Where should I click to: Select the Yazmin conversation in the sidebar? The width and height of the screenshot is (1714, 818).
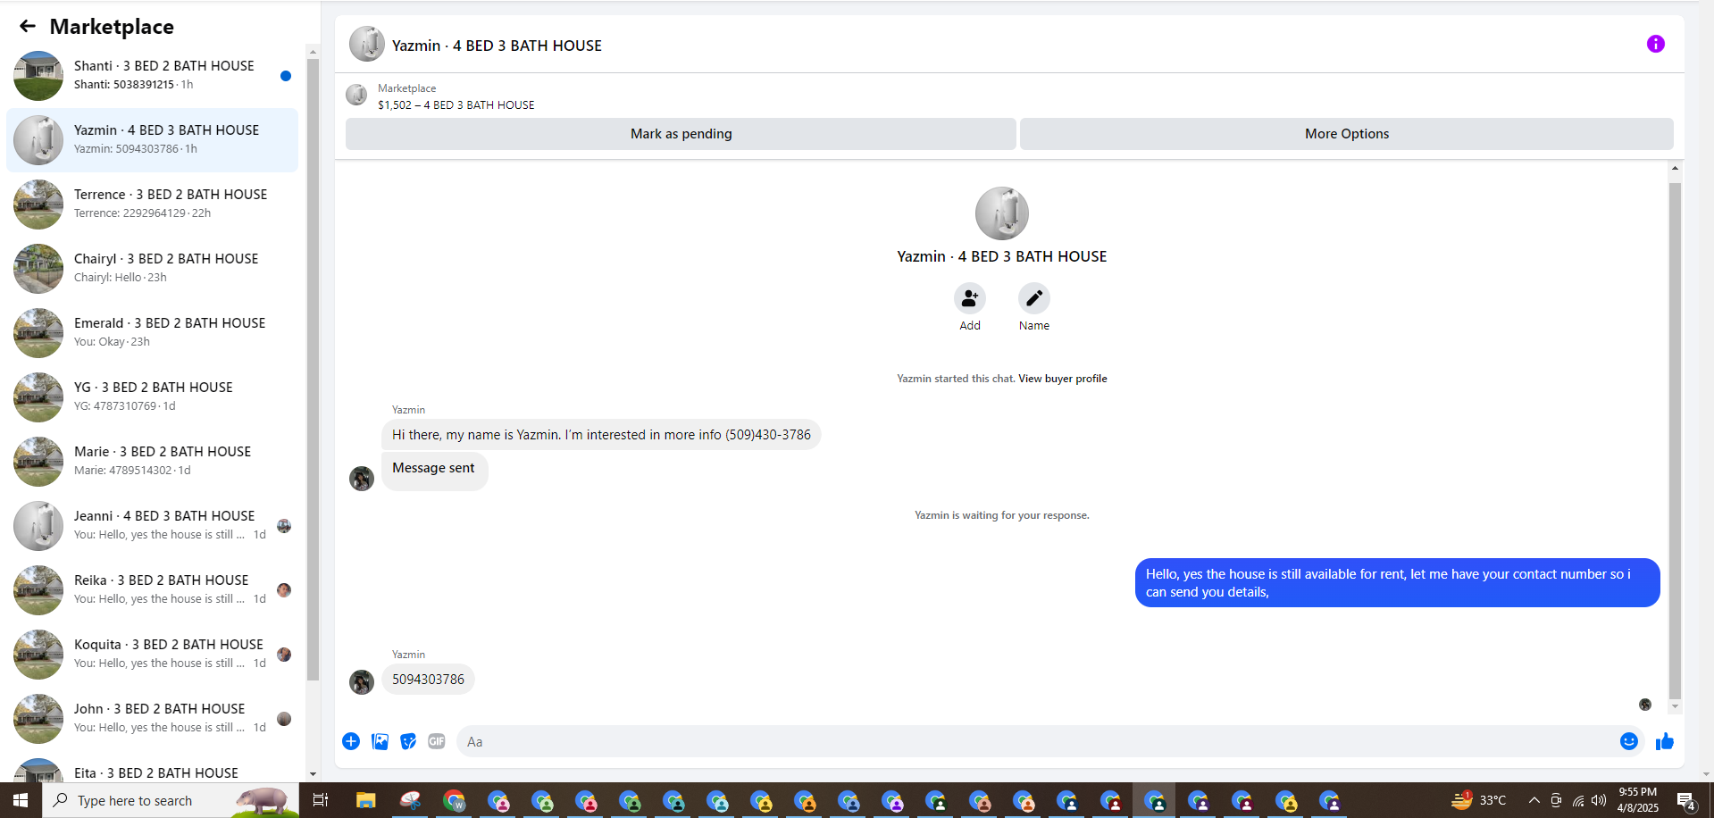(x=153, y=140)
